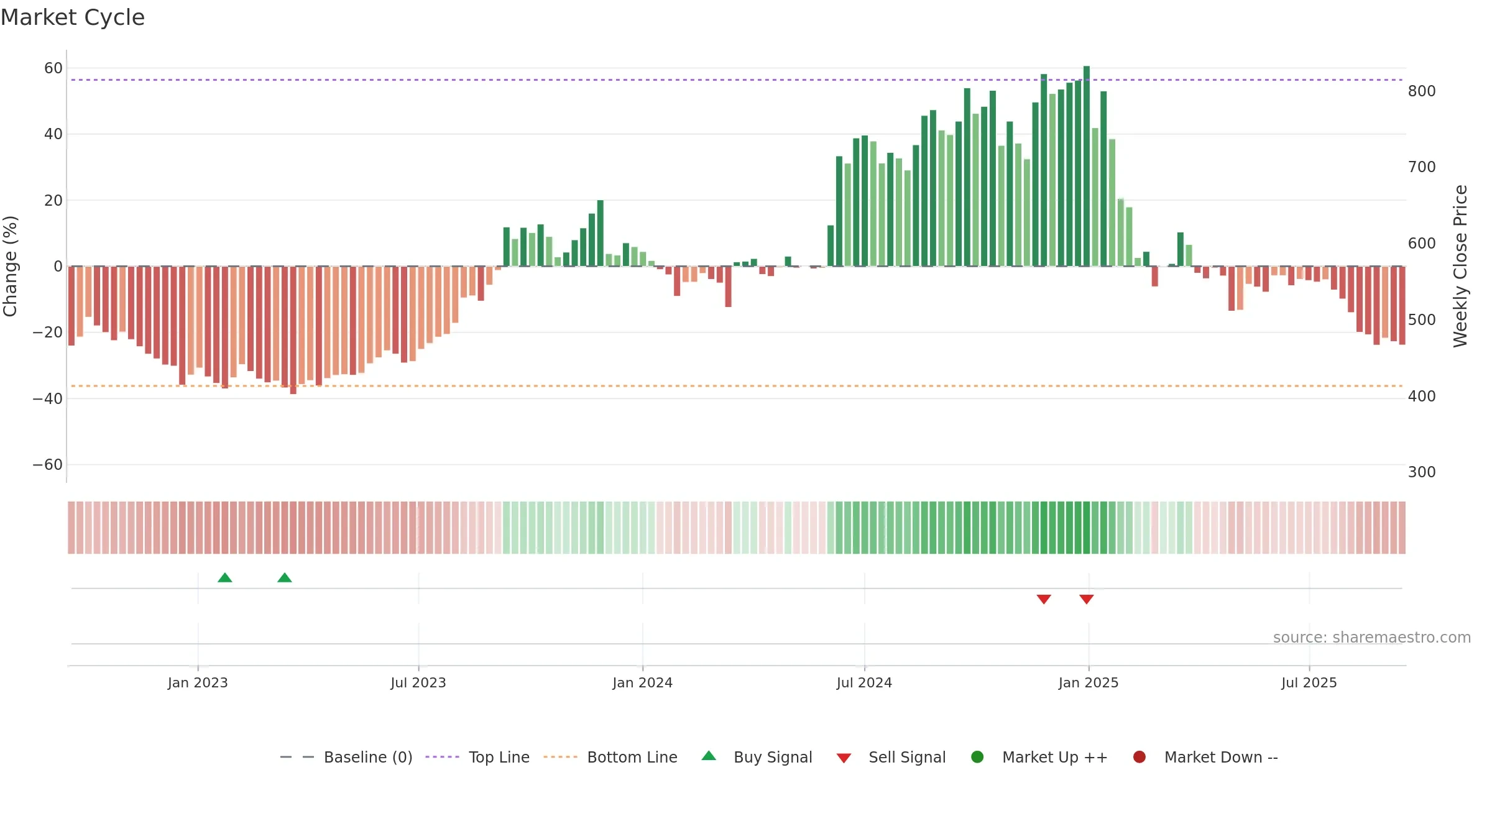1492x839 pixels.
Task: Click the −40 tick on left axis
Action: point(48,398)
